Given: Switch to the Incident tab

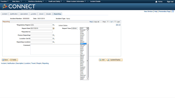Looking at the screenshot, I should tap(5, 14).
